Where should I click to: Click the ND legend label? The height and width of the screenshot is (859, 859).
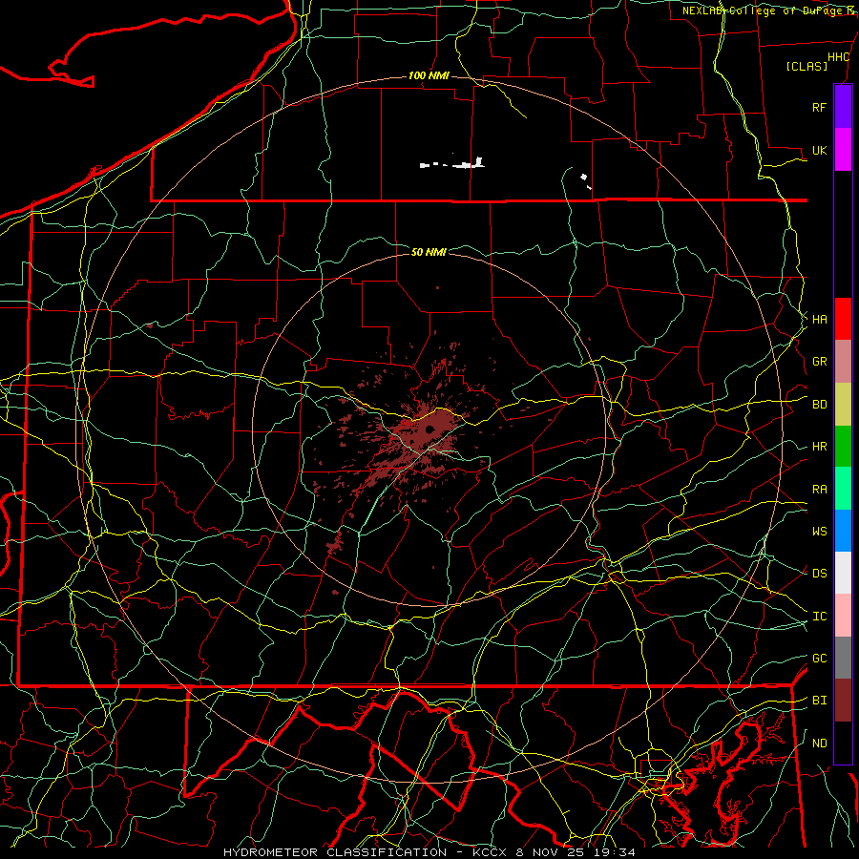point(819,744)
